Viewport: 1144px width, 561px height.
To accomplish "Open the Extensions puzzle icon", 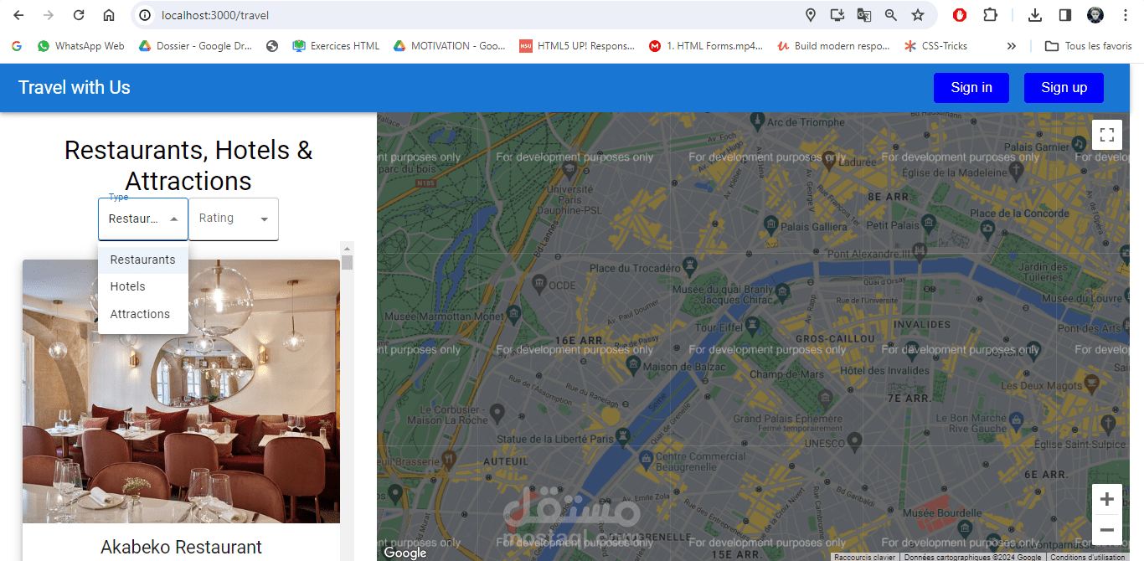I will (990, 15).
